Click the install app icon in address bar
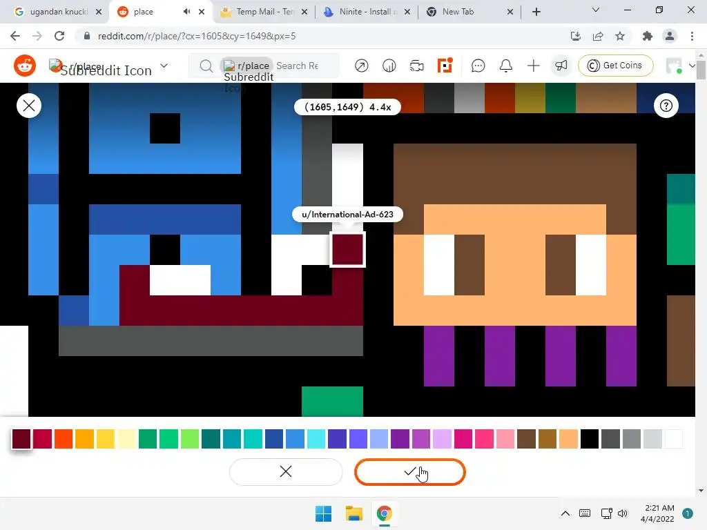707x530 pixels. [576, 36]
